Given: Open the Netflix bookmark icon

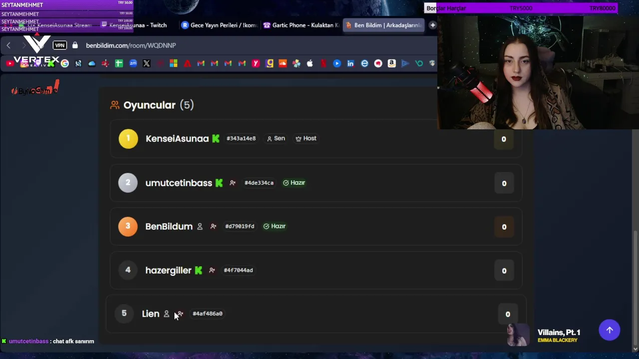Looking at the screenshot, I should [323, 63].
